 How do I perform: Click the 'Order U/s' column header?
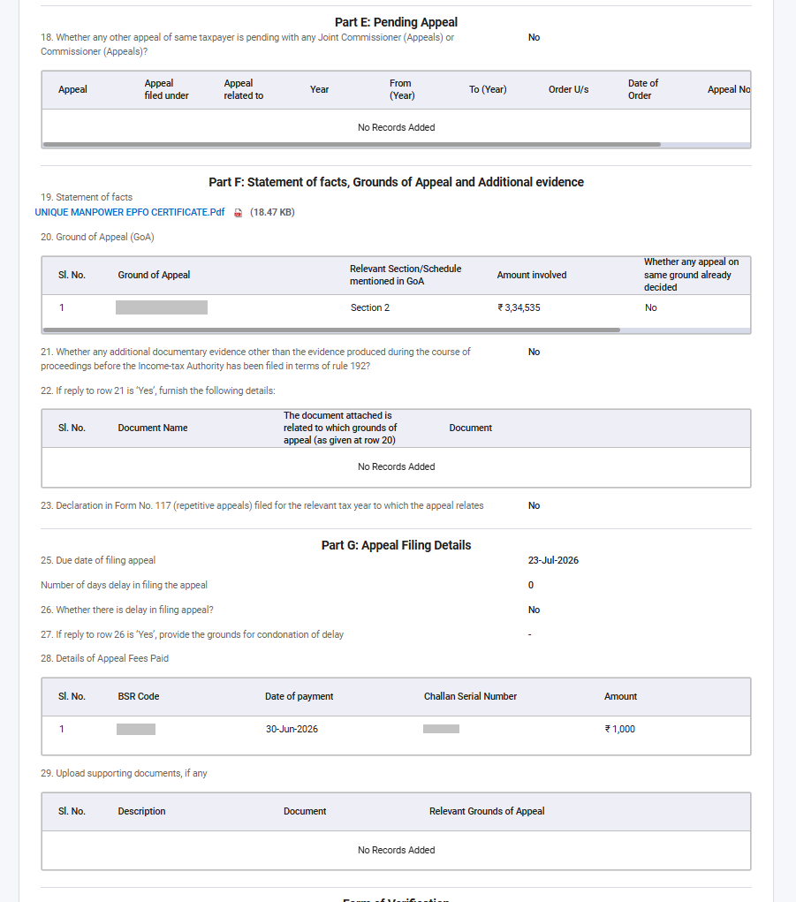tap(568, 89)
